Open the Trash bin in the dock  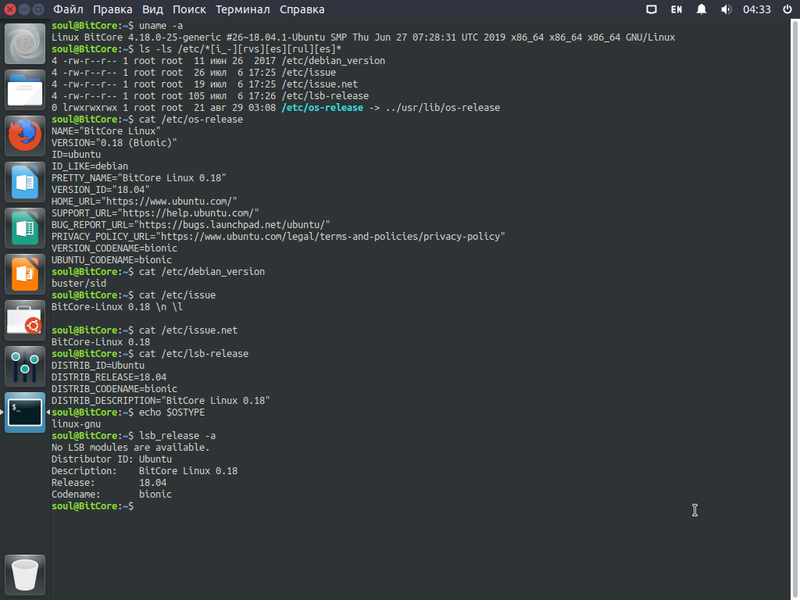24,575
